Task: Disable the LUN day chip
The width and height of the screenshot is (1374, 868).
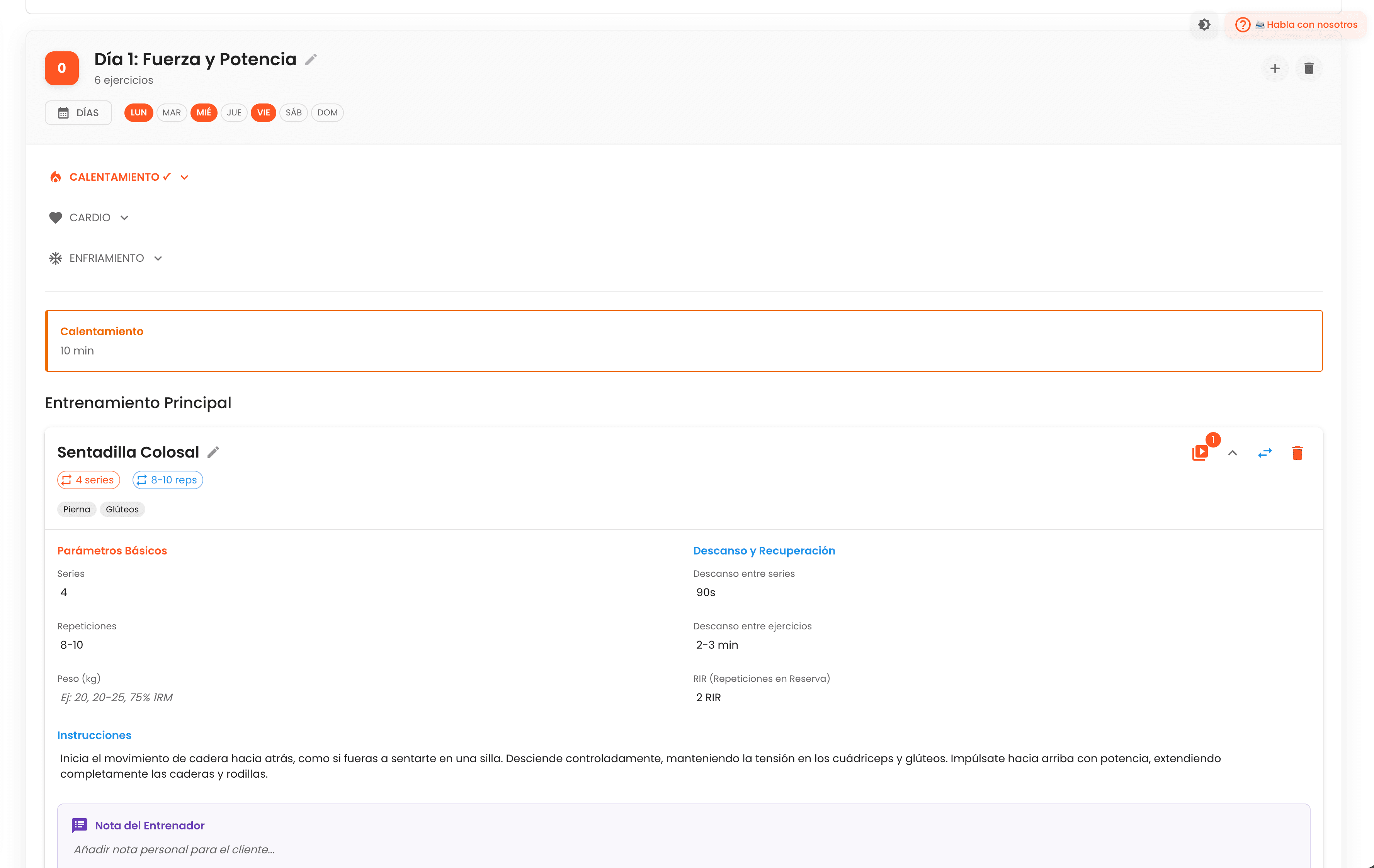Action: click(139, 112)
